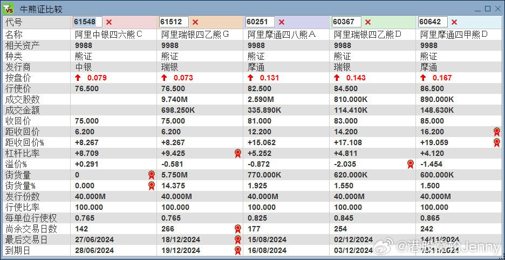The width and height of the screenshot is (505, 260).
Task: Click the 每单位行使权 row label
Action: click(x=31, y=218)
